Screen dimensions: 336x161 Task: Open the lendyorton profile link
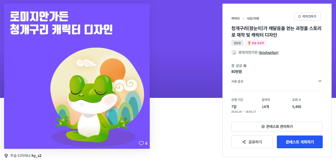point(269,53)
